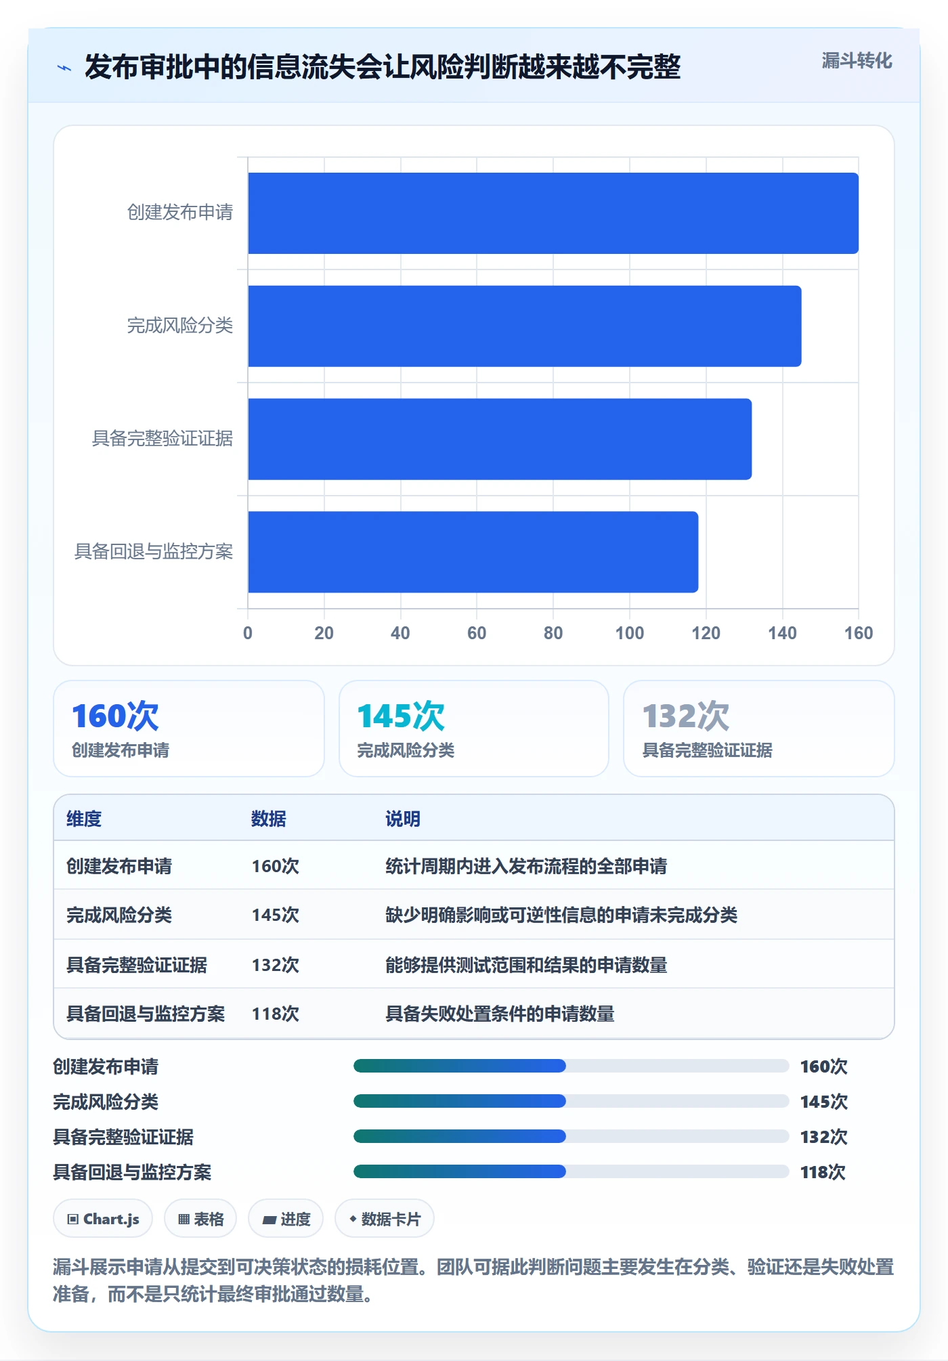Click the 160次 progress bar for 创建发布申请
Screen dimensions: 948x1361
tap(571, 1066)
